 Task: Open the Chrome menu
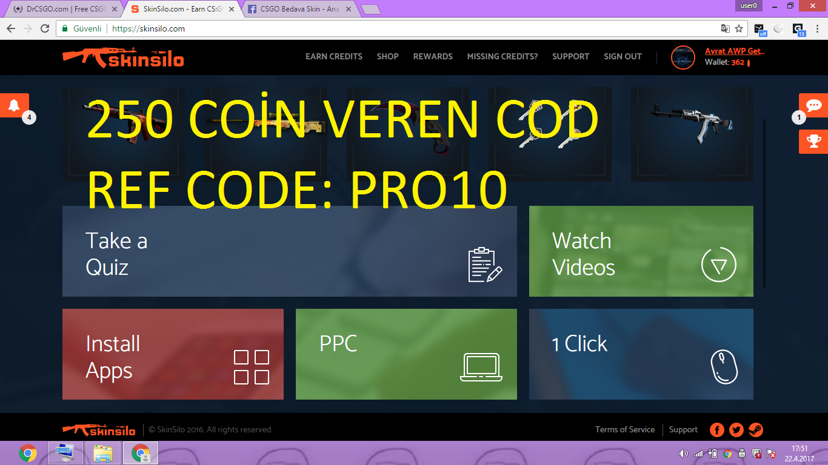click(818, 28)
